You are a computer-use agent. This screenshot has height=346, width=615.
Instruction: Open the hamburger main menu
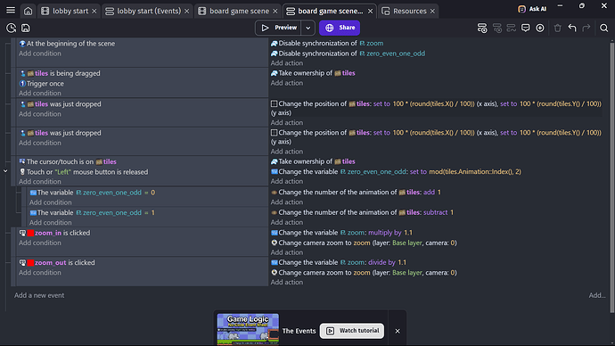[11, 11]
